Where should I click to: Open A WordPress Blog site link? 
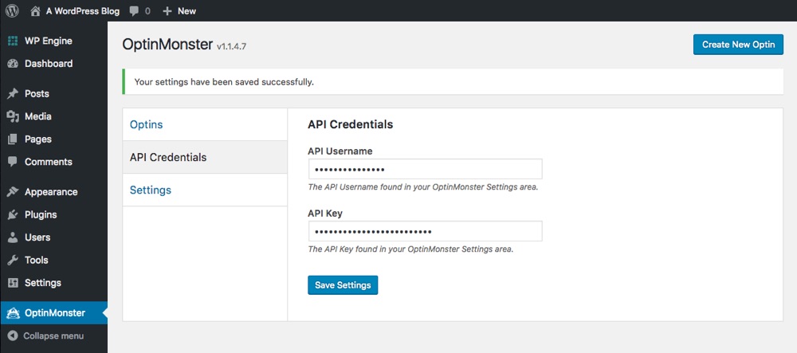coord(82,10)
